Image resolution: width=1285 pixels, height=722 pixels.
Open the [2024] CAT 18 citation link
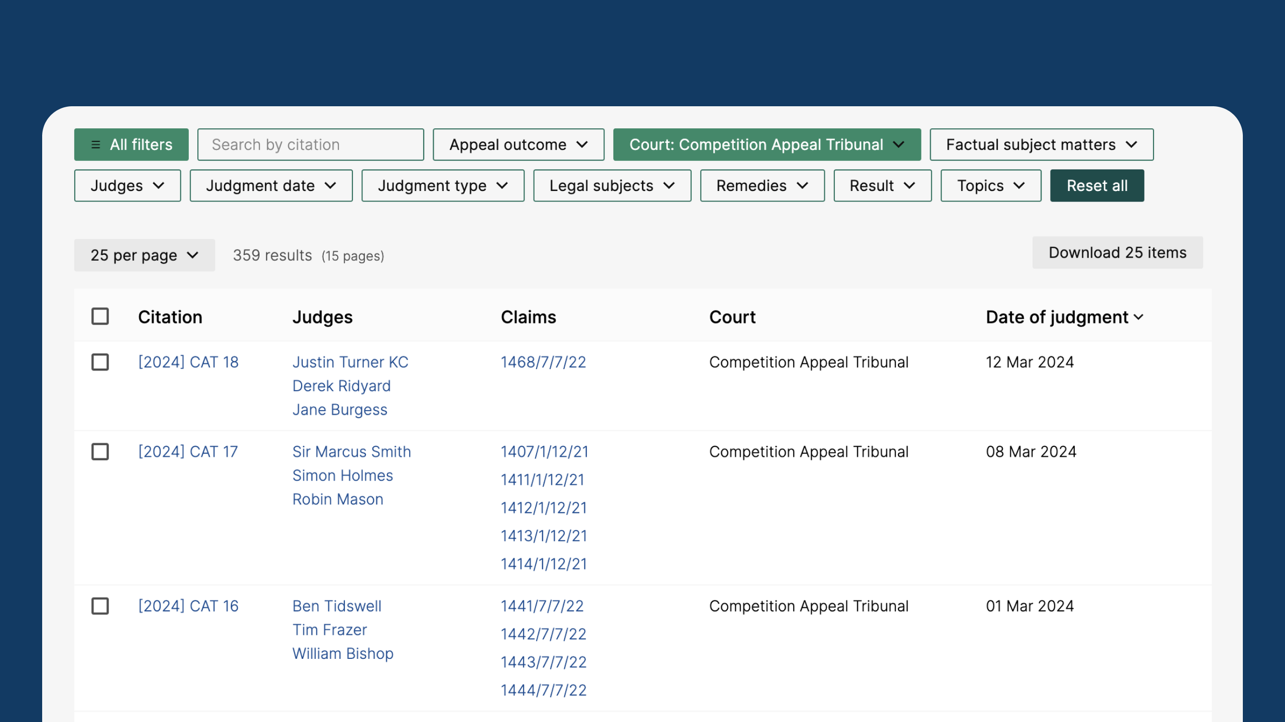point(188,362)
